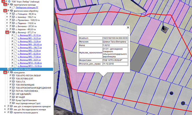Open с. Филинці №5 - 196,77 га link
The height and width of the screenshot is (115, 192).
[x=30, y=48]
